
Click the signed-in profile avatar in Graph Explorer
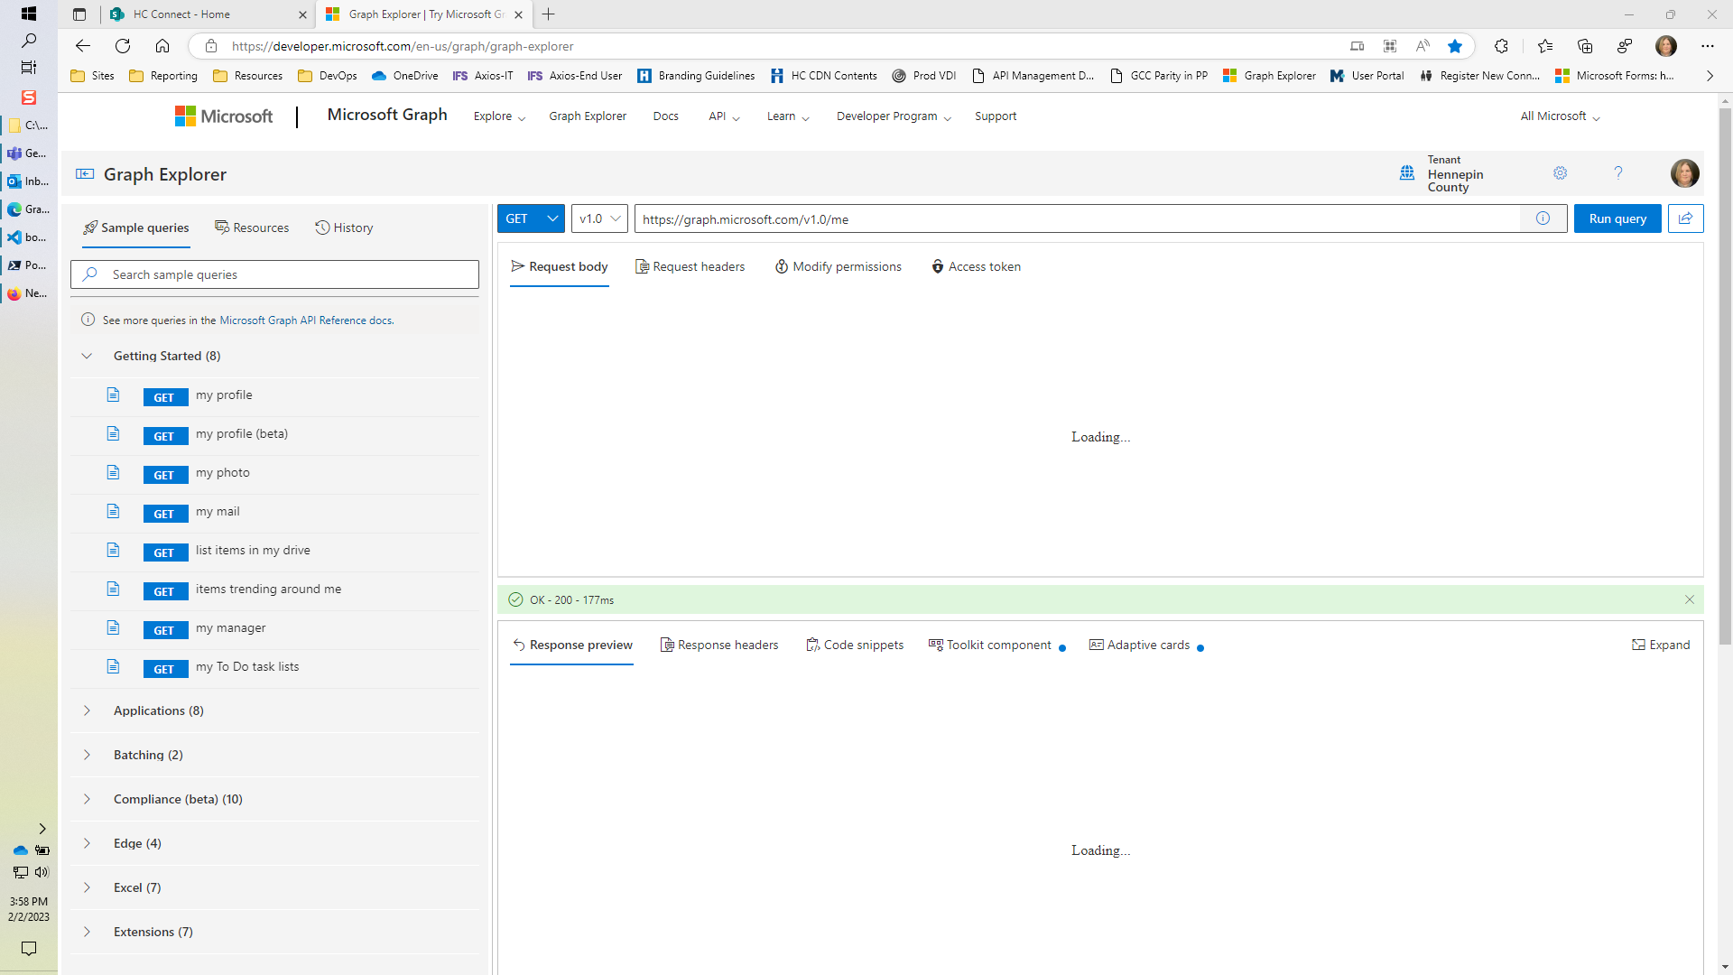coord(1685,173)
